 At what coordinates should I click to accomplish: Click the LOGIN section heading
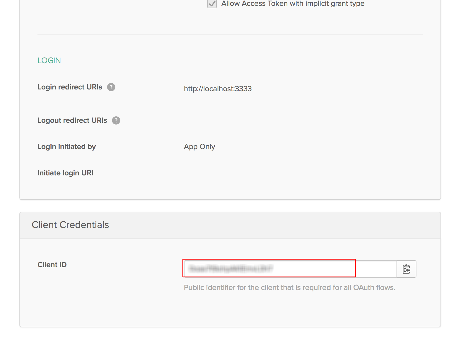49,61
